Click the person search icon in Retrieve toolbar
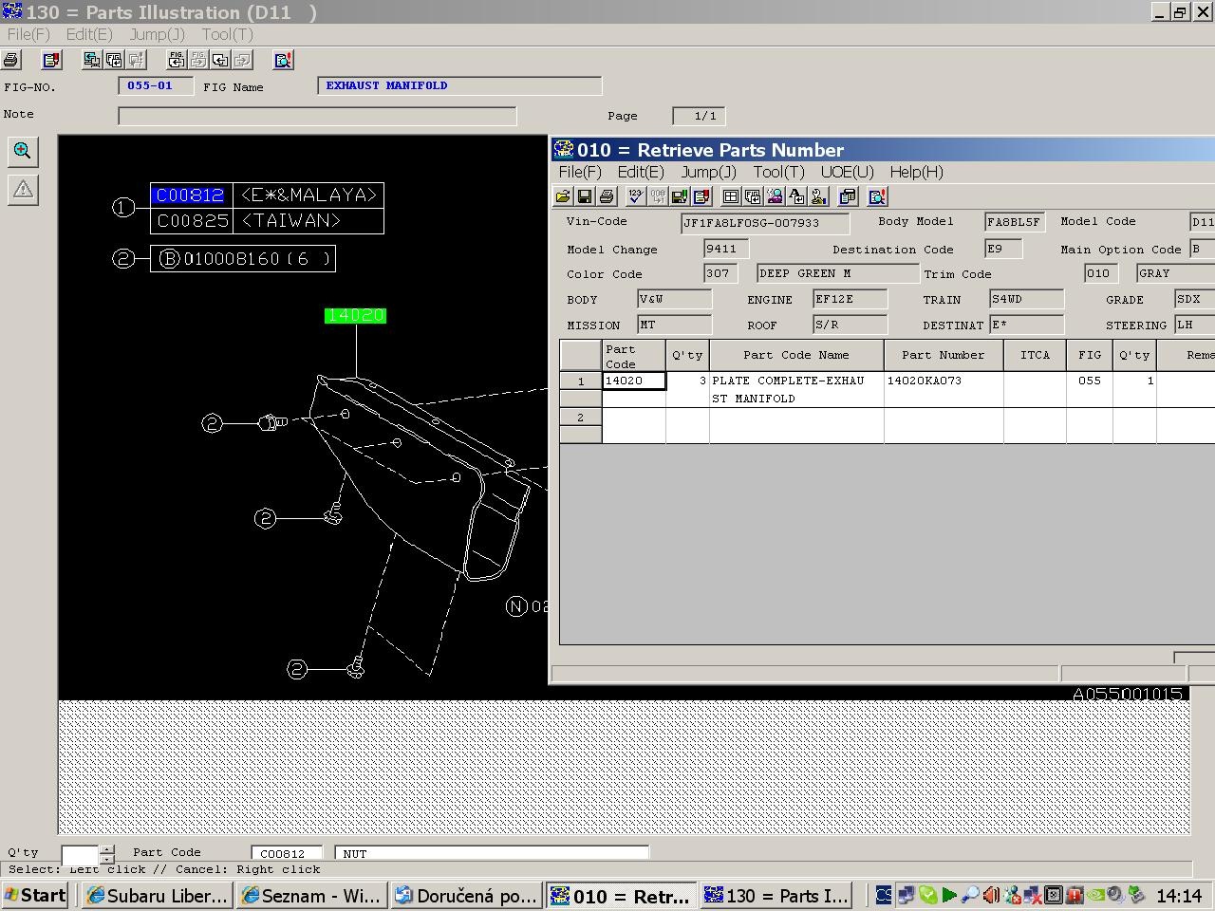Viewport: 1215px width, 911px height. (x=775, y=196)
